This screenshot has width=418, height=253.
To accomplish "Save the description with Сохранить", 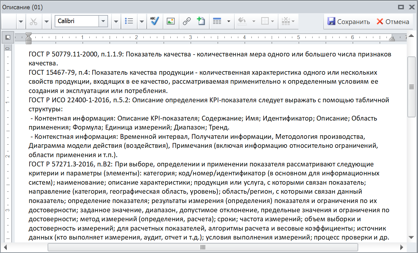I will pyautogui.click(x=349, y=21).
